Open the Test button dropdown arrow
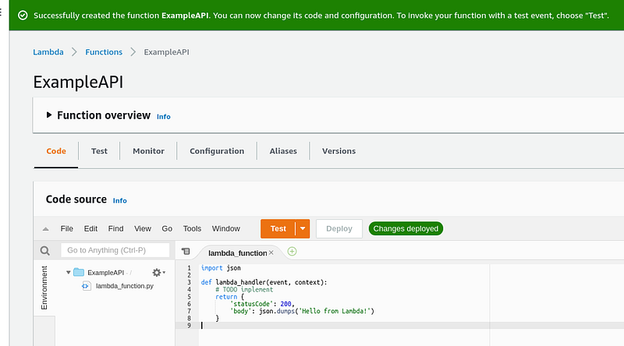The height and width of the screenshot is (346, 624). tap(303, 228)
